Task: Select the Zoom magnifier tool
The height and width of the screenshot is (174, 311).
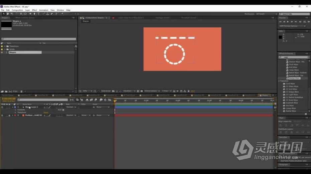Action: tap(12, 14)
